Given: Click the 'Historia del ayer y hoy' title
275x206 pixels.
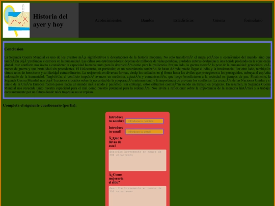Looking at the screenshot, I should tap(50, 20).
